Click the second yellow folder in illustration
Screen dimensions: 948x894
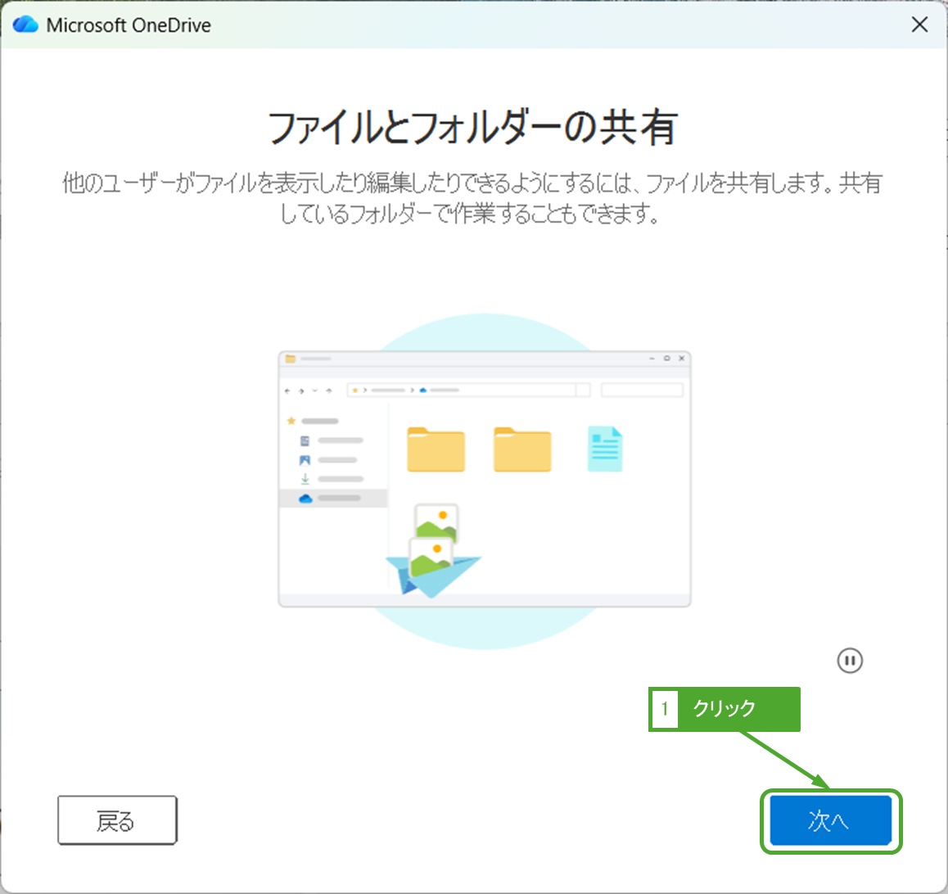pyautogui.click(x=522, y=449)
